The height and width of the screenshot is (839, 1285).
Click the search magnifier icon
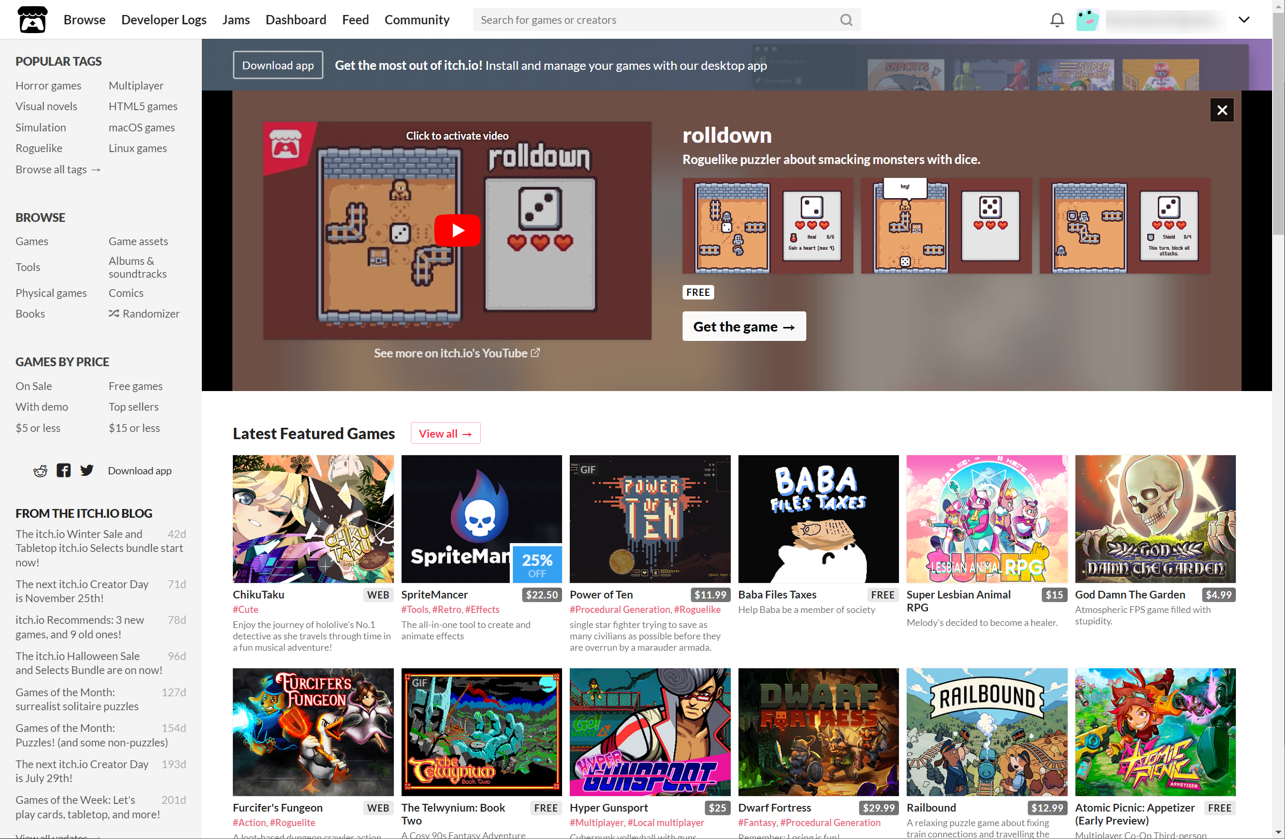click(x=846, y=20)
